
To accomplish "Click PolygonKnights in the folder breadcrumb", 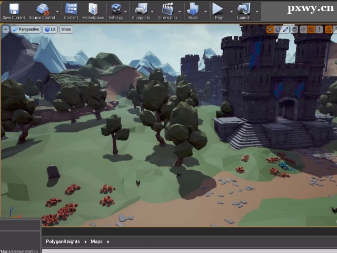I will point(63,241).
